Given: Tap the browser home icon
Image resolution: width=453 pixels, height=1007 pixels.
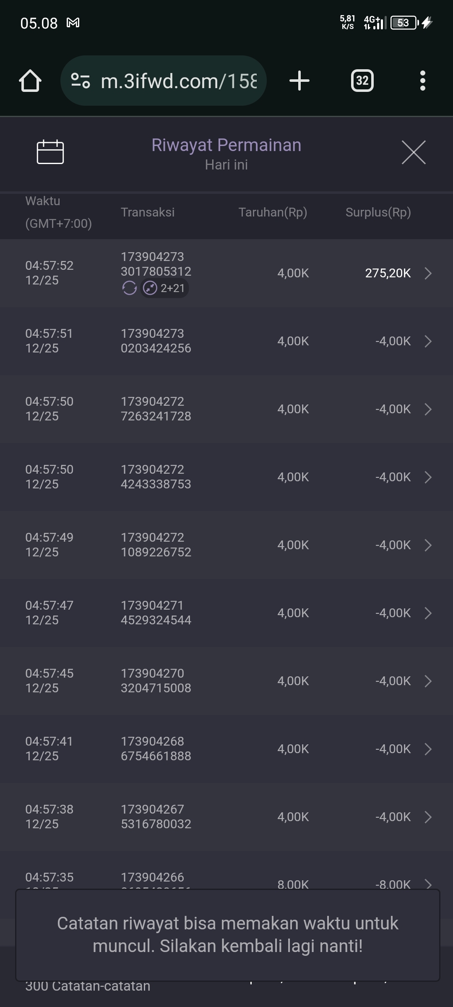Looking at the screenshot, I should tap(30, 81).
